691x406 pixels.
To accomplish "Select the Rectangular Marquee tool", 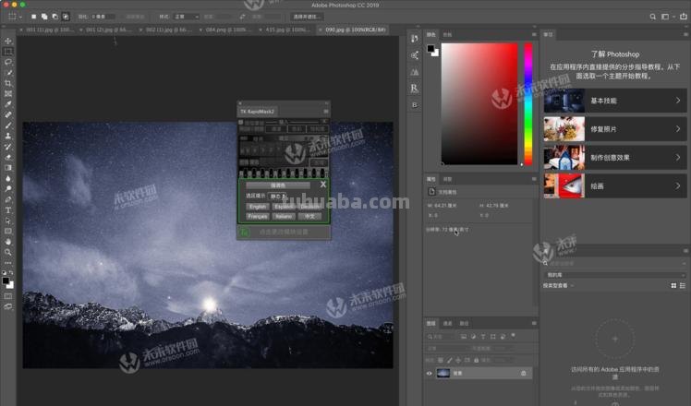I will [8, 52].
